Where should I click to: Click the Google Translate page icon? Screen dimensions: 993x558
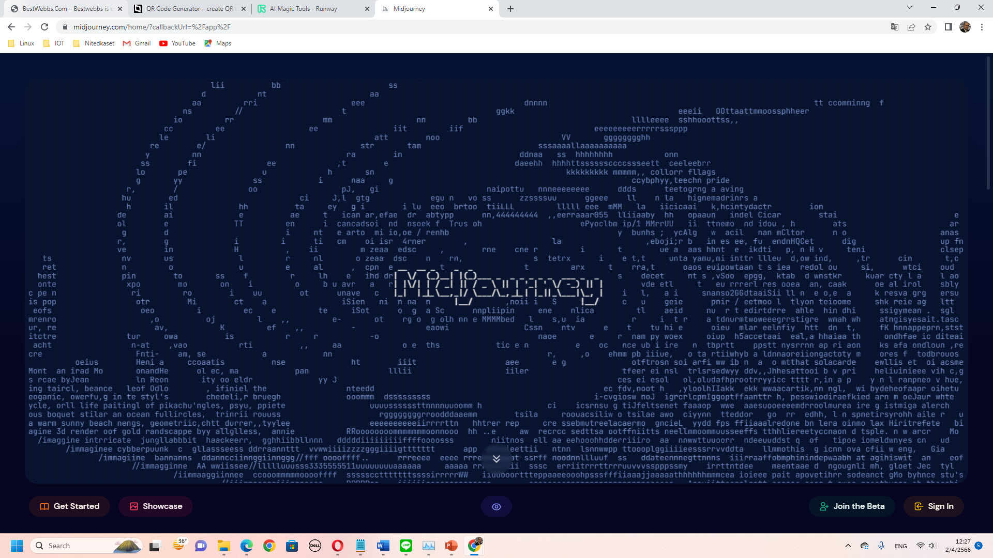[894, 27]
